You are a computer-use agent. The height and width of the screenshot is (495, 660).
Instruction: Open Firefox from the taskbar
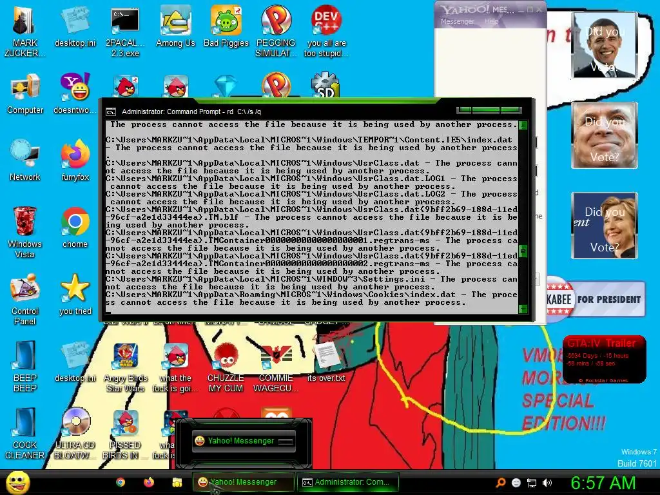(x=149, y=482)
